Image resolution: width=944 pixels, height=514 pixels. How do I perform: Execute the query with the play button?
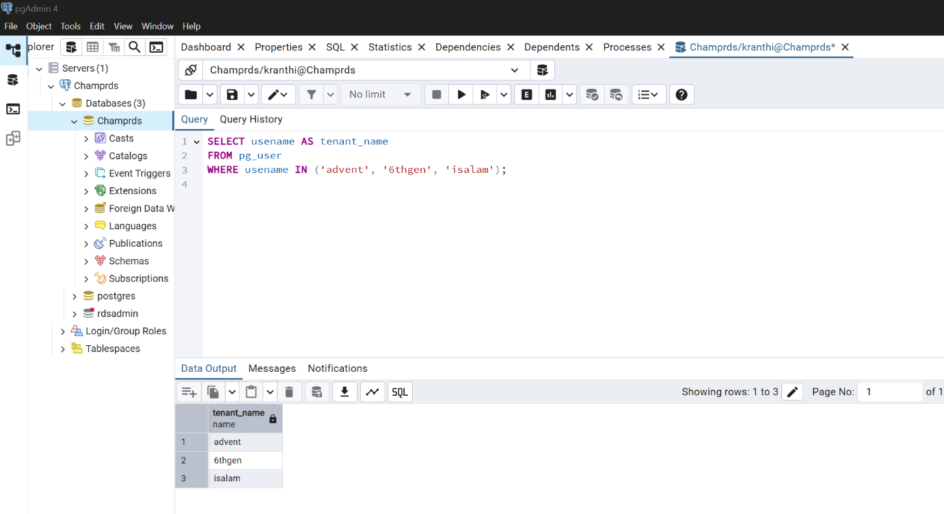461,94
